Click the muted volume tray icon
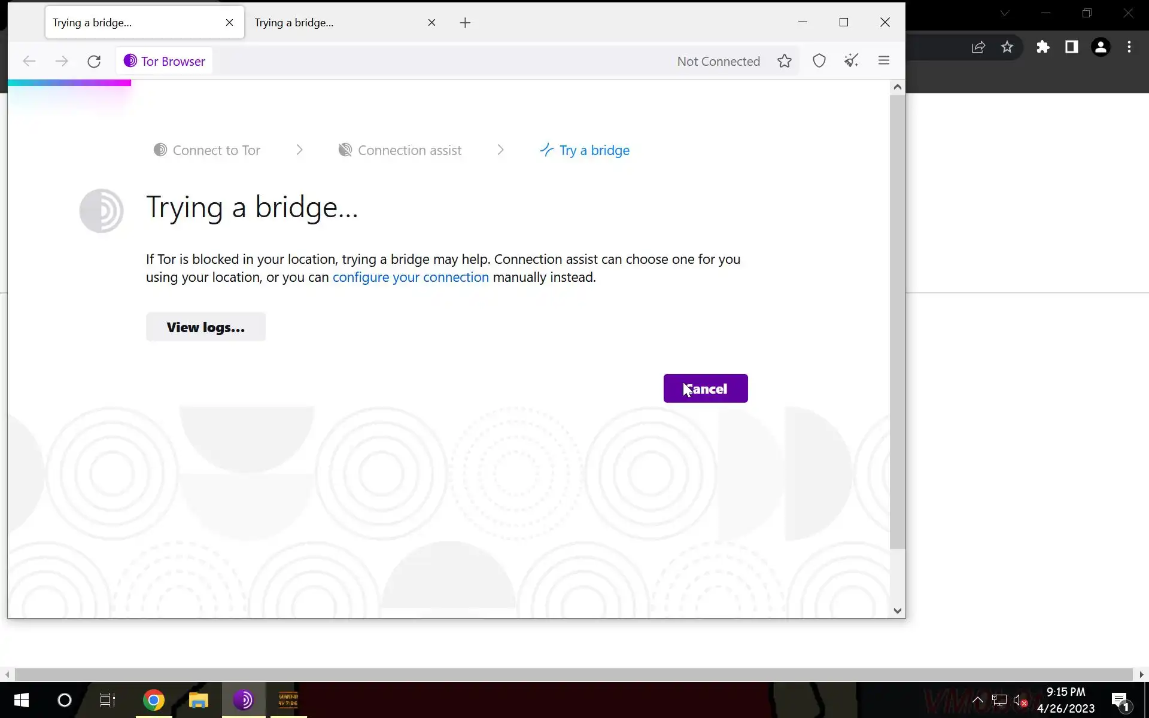Image resolution: width=1149 pixels, height=718 pixels. point(1020,700)
